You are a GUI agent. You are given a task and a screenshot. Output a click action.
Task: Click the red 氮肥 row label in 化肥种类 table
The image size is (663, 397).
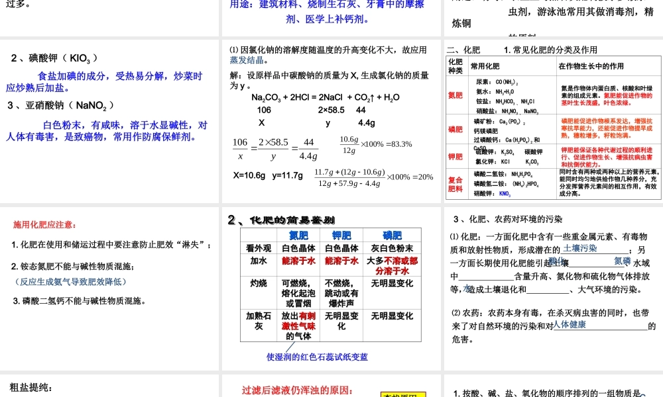point(455,95)
